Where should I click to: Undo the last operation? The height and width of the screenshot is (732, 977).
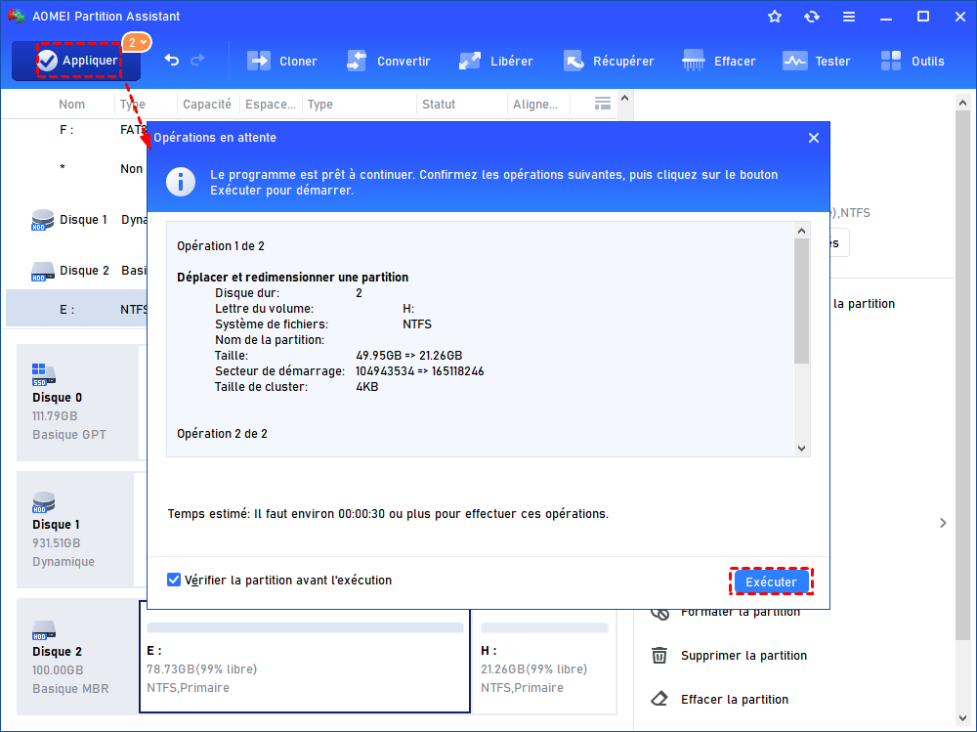point(172,60)
